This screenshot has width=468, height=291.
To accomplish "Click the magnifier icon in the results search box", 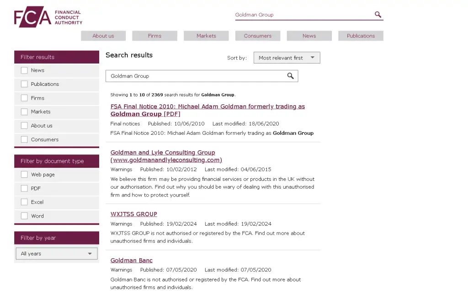I will 290,76.
